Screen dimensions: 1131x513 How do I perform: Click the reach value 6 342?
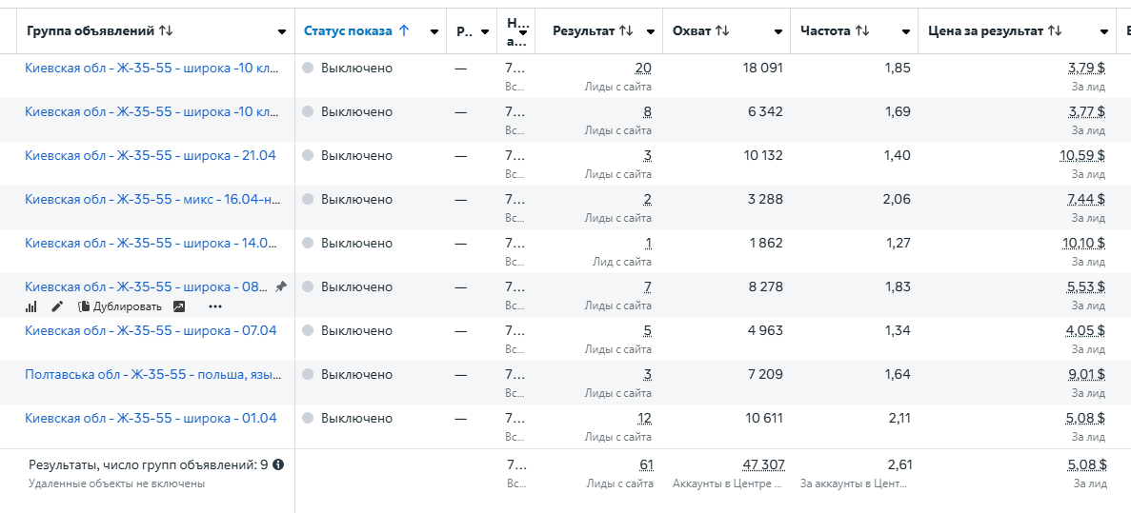(x=765, y=112)
